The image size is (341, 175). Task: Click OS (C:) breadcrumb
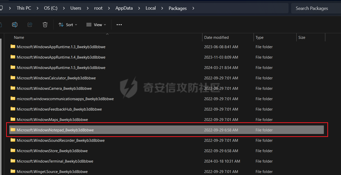pyautogui.click(x=51, y=8)
